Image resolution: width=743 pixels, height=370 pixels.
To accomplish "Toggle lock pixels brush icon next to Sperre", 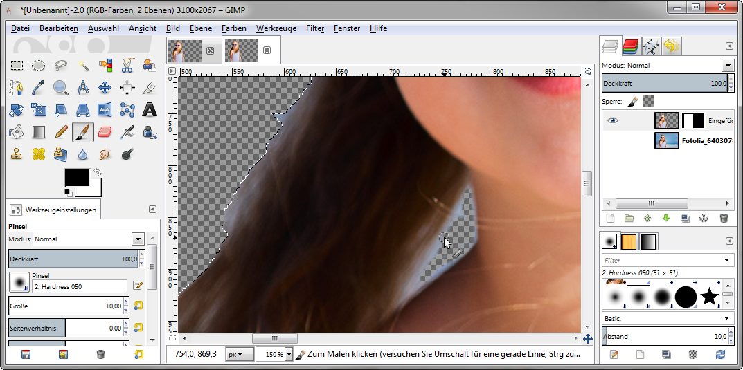I will click(632, 101).
